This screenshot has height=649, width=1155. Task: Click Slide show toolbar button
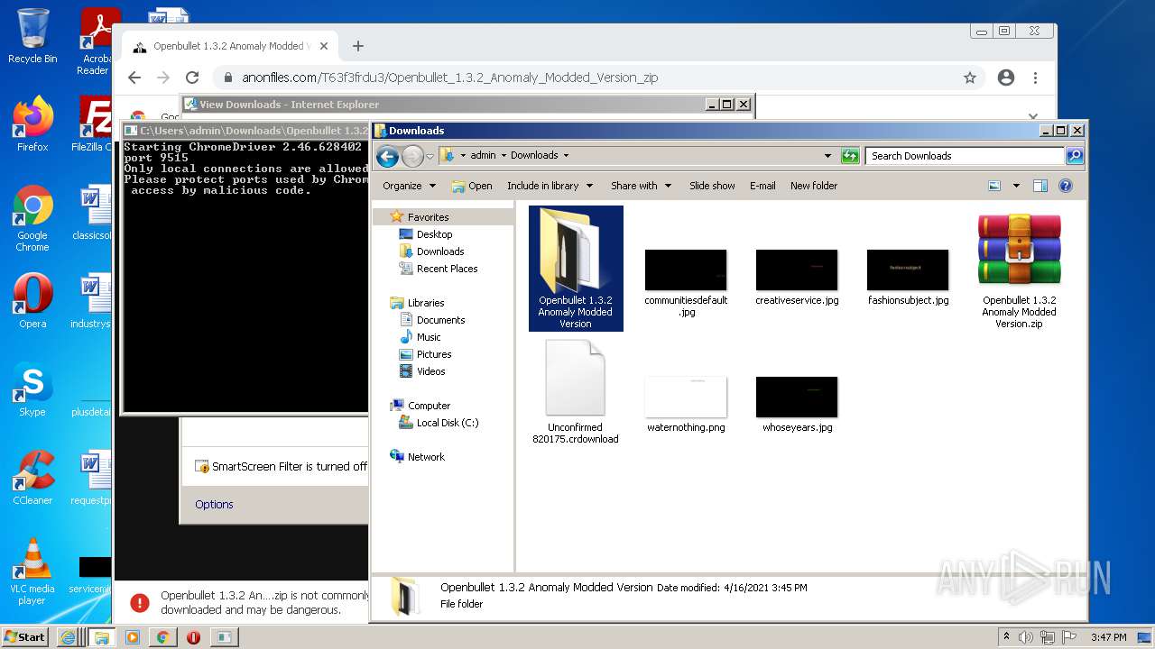pos(712,186)
